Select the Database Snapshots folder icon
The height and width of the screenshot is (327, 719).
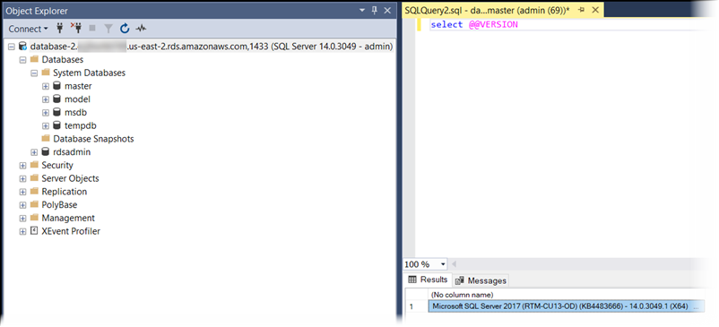45,138
